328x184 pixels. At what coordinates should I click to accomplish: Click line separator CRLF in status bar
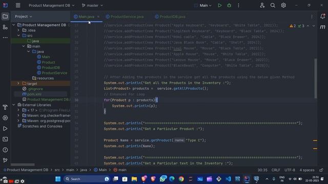pyautogui.click(x=276, y=170)
